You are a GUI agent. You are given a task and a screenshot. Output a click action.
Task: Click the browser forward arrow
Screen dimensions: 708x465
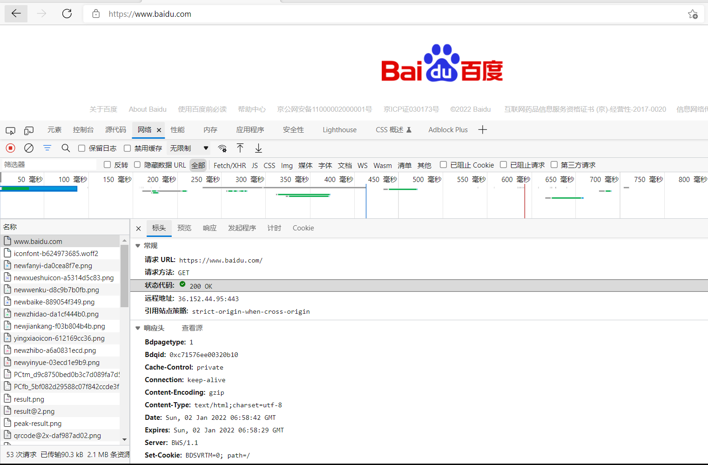point(42,14)
